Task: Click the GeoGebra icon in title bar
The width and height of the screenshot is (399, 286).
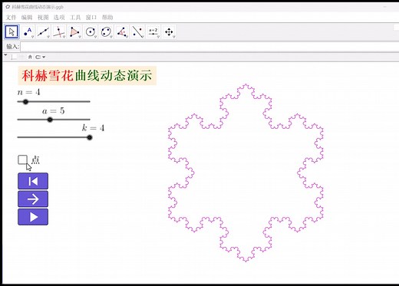Action: point(8,7)
